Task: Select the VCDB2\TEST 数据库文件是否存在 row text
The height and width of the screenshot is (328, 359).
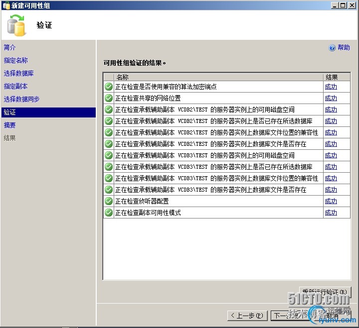Action: click(210, 144)
